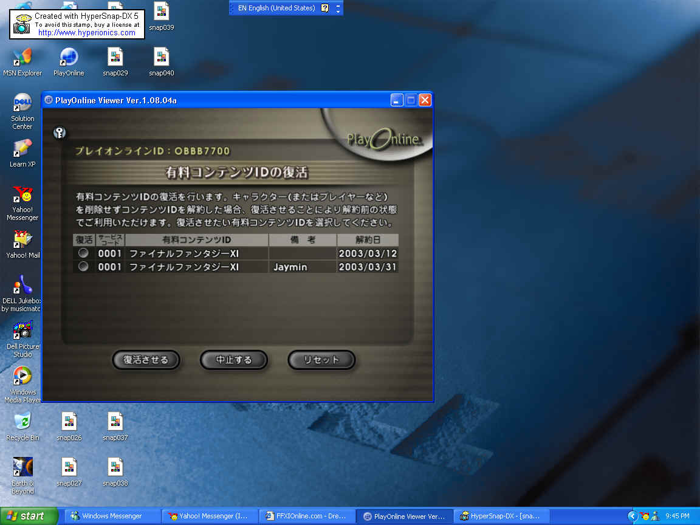Screen dimensions: 700x525
Task: Click the 有料コンテンツID column header
Action: 196,240
